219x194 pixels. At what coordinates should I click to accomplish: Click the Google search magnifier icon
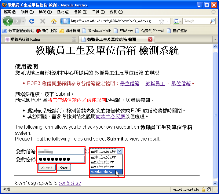pyautogui.click(x=212, y=21)
